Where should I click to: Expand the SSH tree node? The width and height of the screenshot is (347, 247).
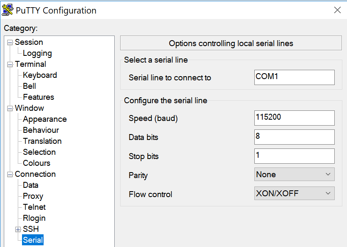18,230
